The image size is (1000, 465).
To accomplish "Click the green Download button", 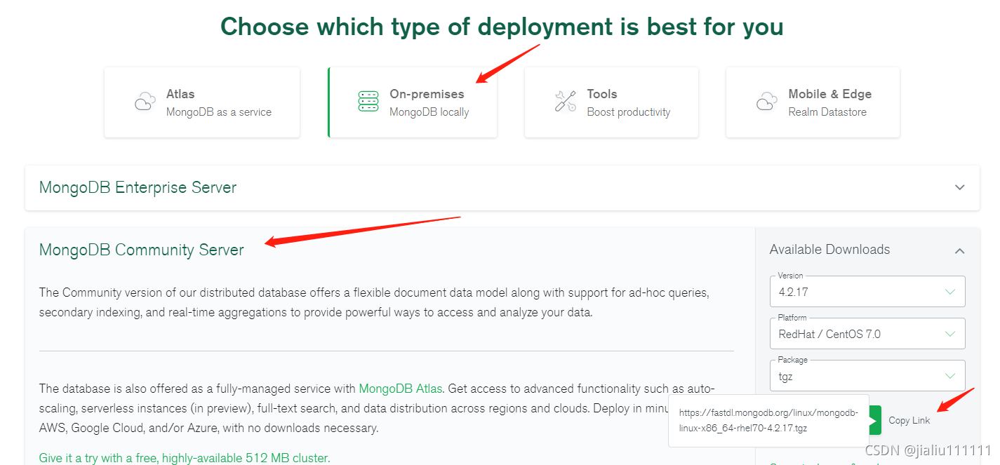I will pos(874,420).
